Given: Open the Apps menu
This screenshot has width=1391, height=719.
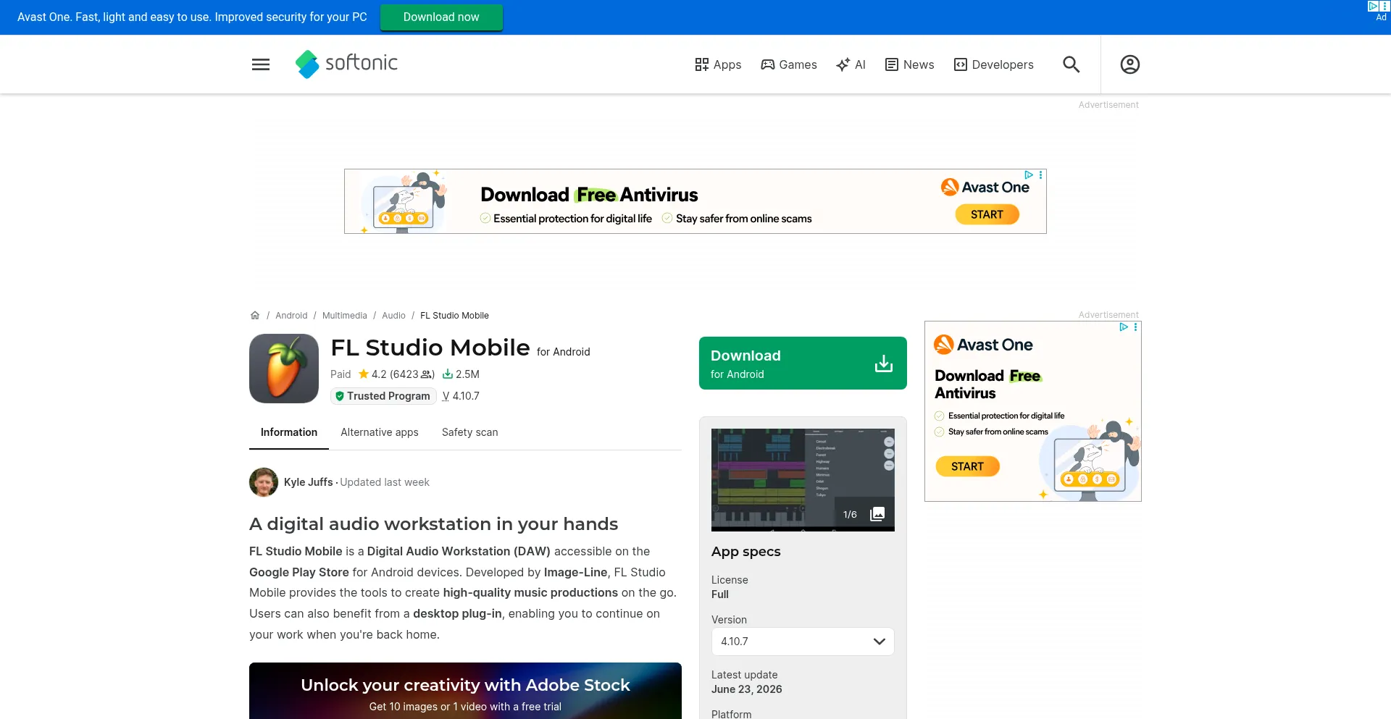Looking at the screenshot, I should point(718,64).
